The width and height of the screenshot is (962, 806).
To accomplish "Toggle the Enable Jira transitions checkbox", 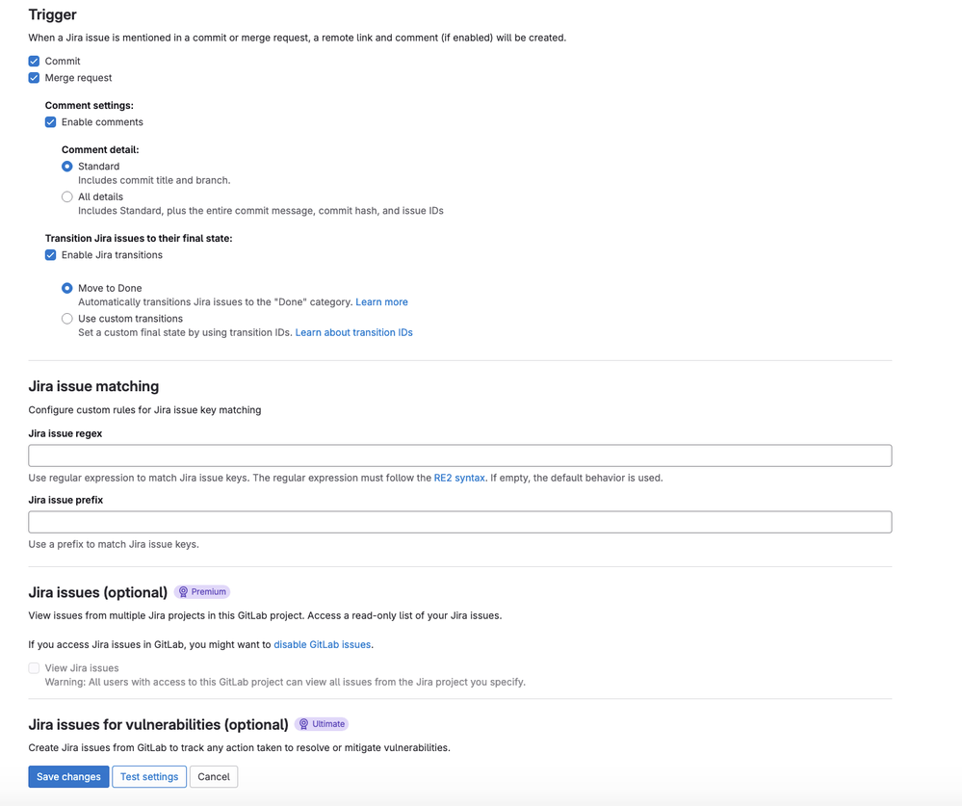I will [50, 255].
